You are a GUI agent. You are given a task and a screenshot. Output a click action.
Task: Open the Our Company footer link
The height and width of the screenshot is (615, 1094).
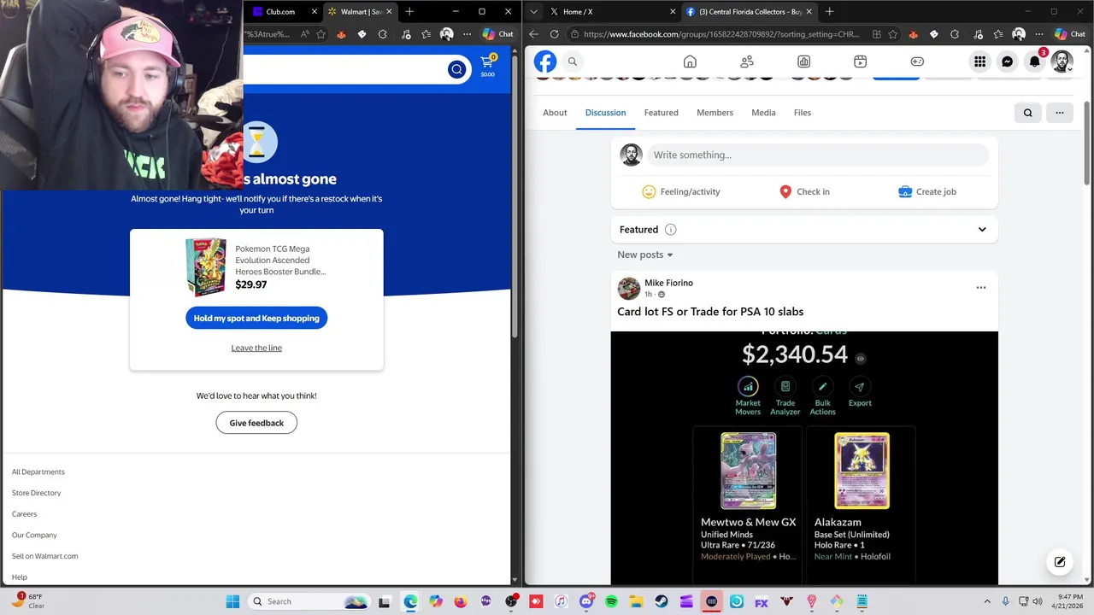(34, 535)
